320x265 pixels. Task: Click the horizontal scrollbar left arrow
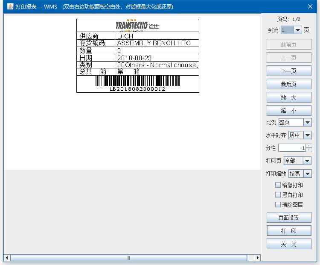pyautogui.click(x=7, y=258)
